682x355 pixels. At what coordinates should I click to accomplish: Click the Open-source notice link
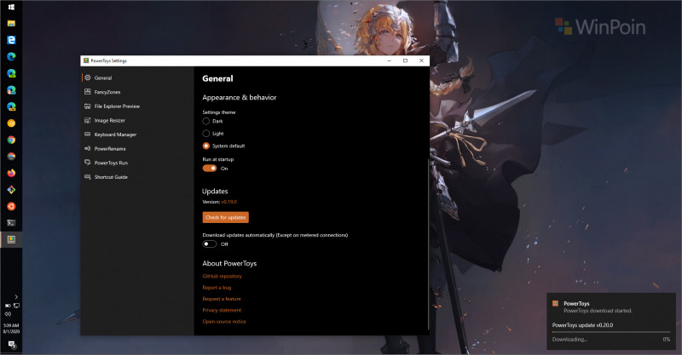[224, 322]
